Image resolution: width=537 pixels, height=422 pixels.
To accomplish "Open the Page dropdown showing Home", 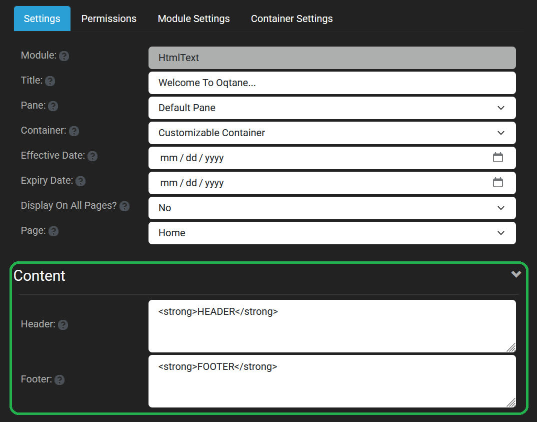I will click(x=332, y=233).
